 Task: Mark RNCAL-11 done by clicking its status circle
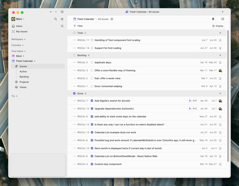click(x=92, y=40)
